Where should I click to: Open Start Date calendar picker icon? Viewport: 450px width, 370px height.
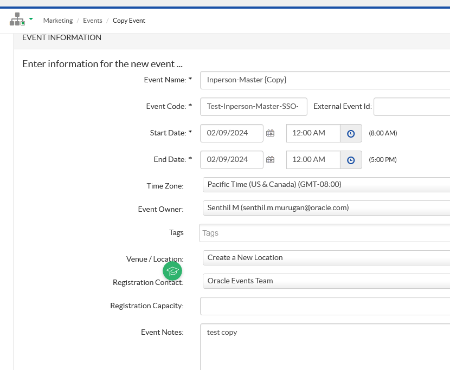tap(270, 133)
